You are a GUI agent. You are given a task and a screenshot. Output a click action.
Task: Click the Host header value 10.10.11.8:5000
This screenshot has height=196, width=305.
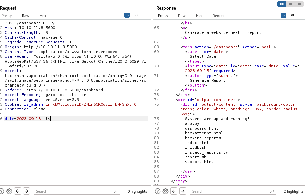click(37, 28)
